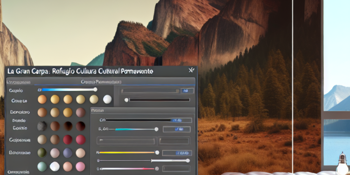Screen dimensions: 350x175
Task: Choose the crimson red swatch
Action: point(68,140)
